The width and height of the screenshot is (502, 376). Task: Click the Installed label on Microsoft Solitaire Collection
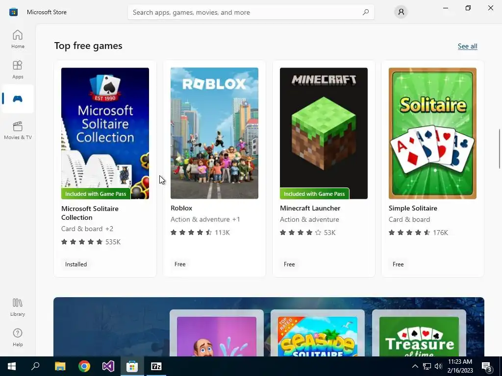coord(76,264)
